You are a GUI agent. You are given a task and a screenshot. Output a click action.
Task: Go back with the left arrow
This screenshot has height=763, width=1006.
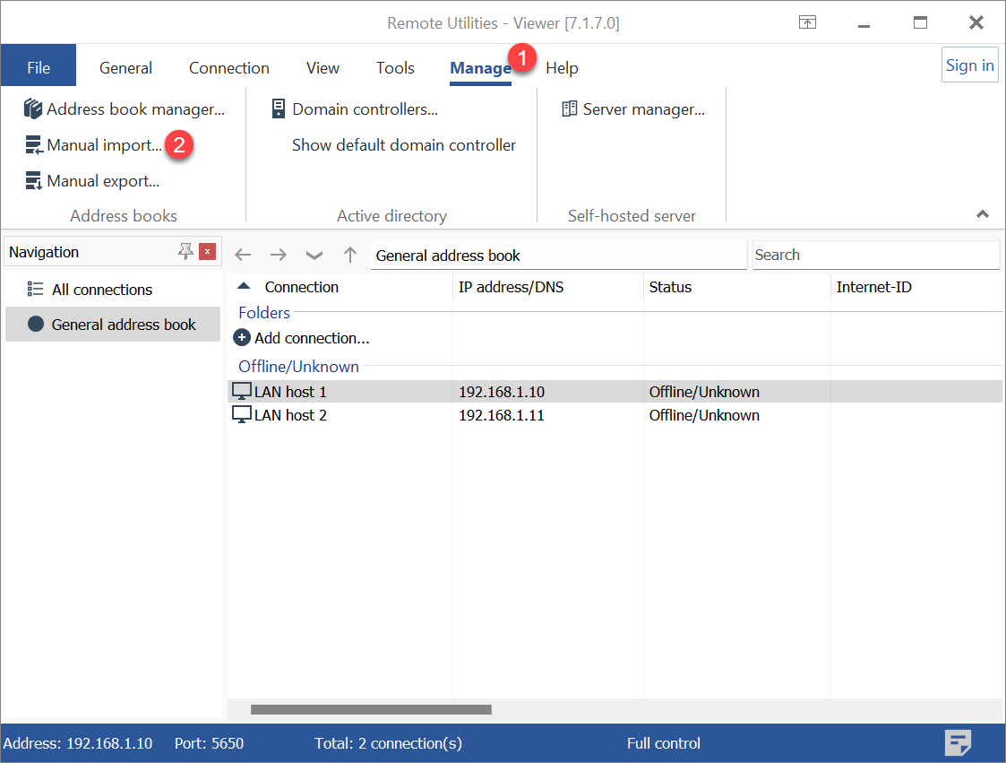click(243, 256)
